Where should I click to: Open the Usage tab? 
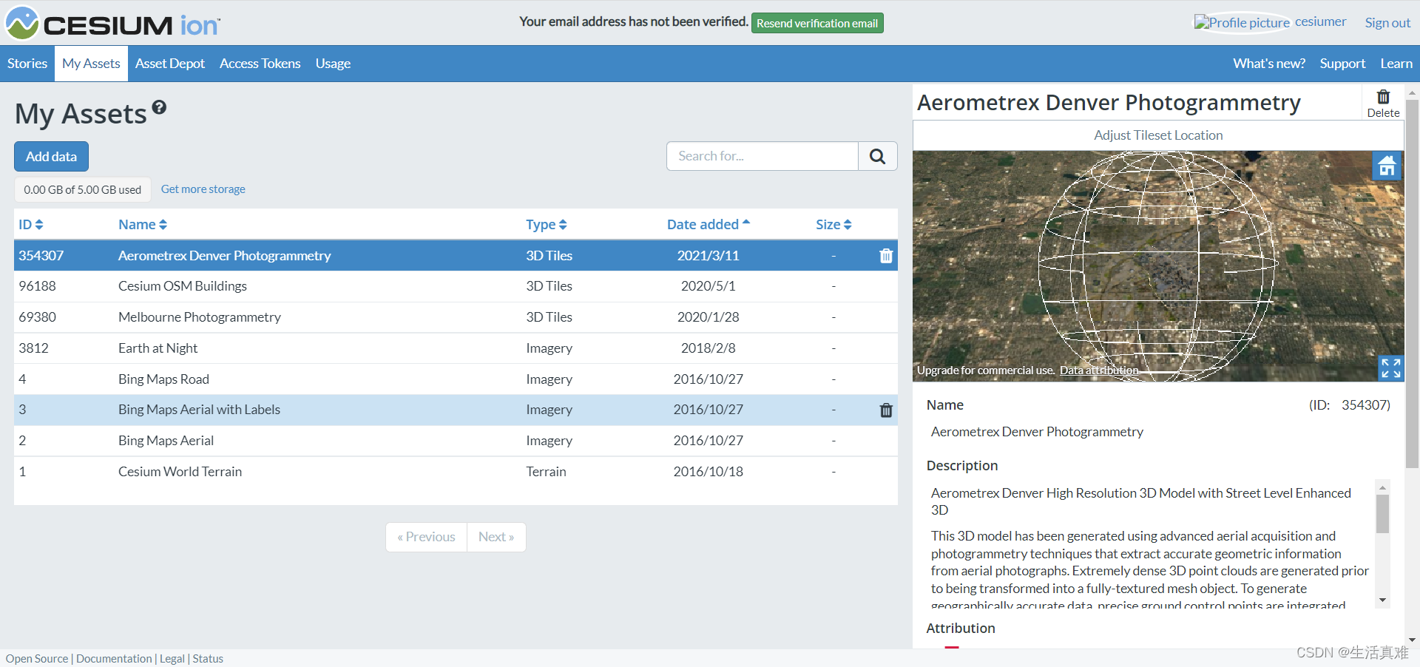pyautogui.click(x=333, y=64)
